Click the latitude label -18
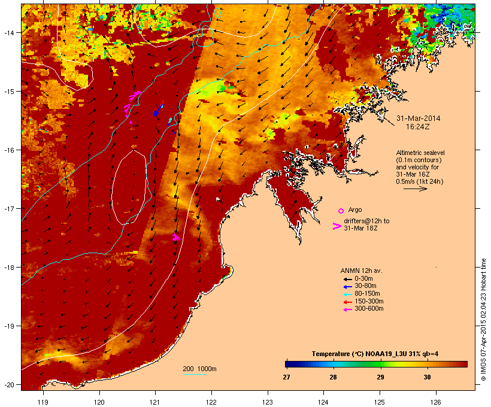 click(x=9, y=267)
